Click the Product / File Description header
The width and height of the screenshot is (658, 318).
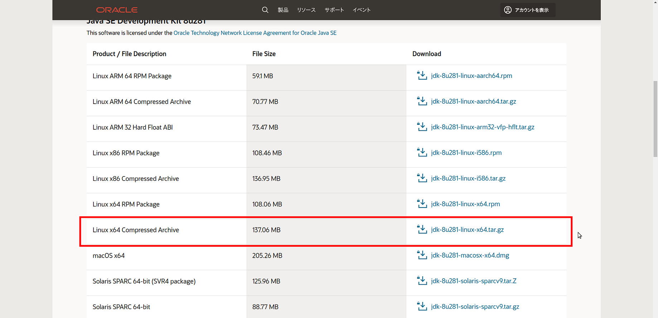tap(130, 54)
